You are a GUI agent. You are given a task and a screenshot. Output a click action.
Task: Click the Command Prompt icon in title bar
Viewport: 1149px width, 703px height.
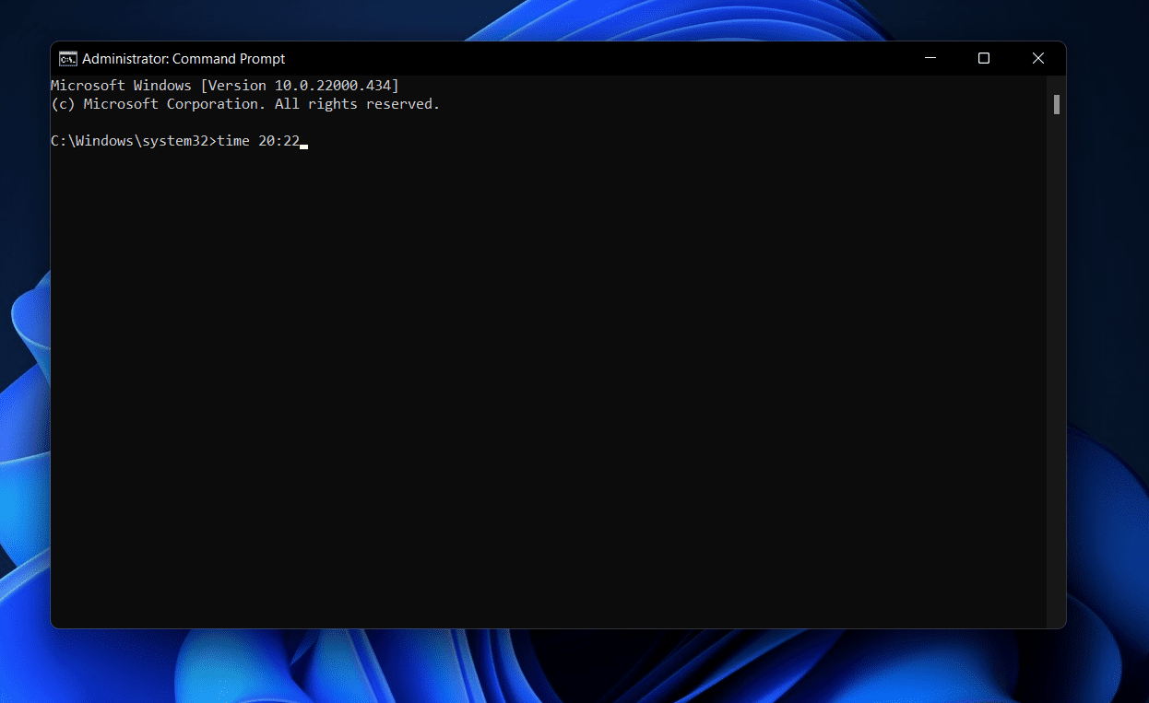(67, 58)
